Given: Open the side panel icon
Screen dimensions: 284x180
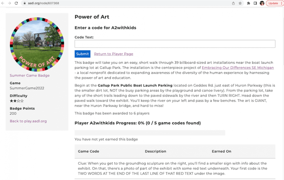Looking at the screenshot, I should tap(255, 3).
